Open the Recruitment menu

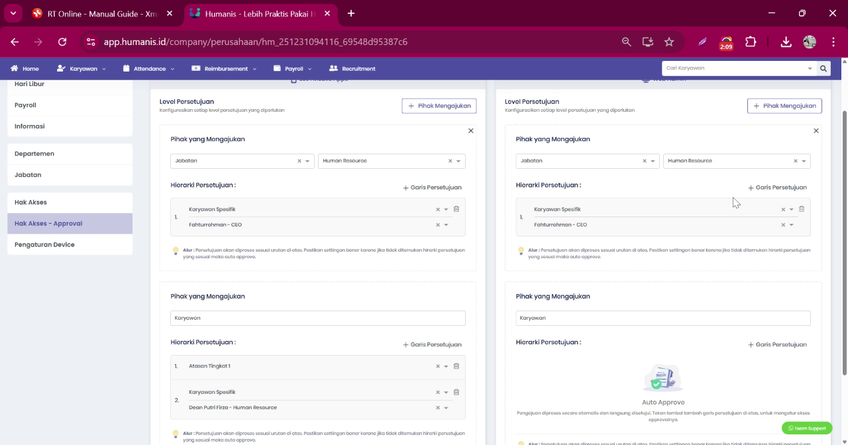(x=352, y=68)
